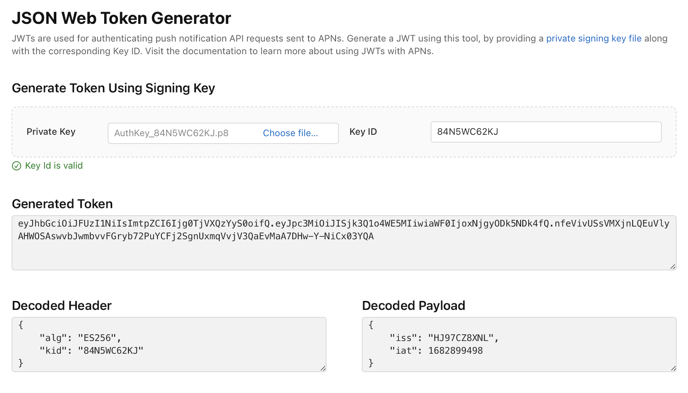Click the Key Id is valid status message

tap(54, 166)
